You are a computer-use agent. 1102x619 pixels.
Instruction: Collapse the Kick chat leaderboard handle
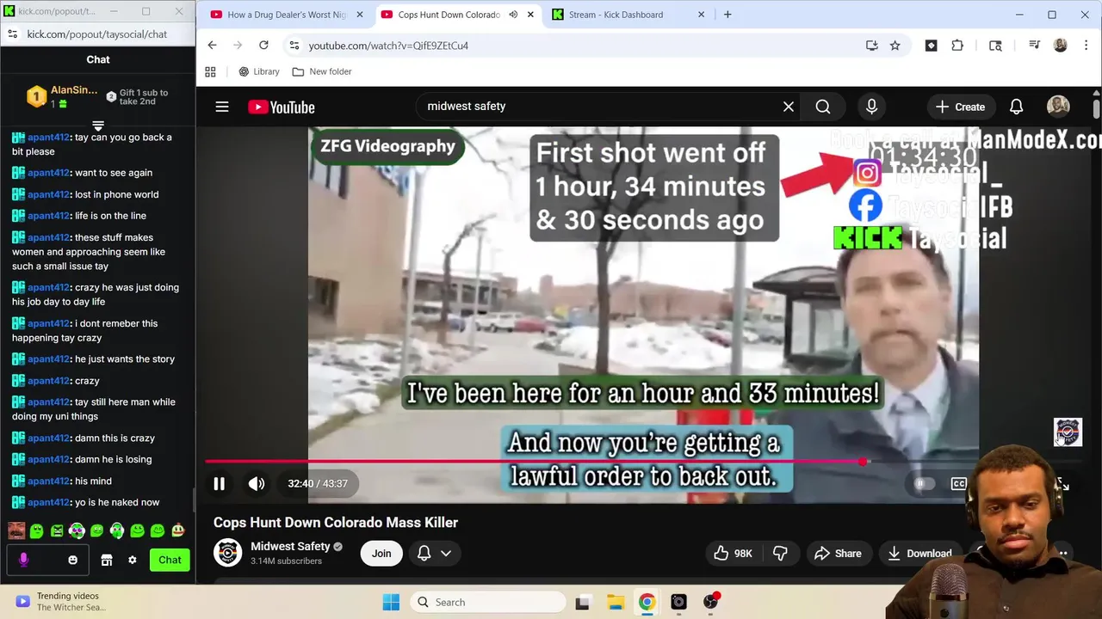[98, 126]
